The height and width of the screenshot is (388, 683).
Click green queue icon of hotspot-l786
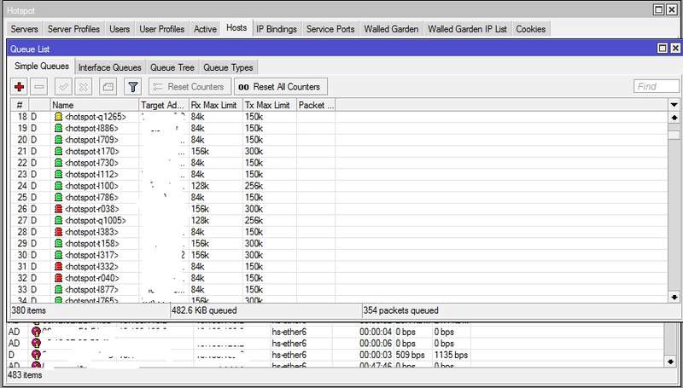[58, 198]
